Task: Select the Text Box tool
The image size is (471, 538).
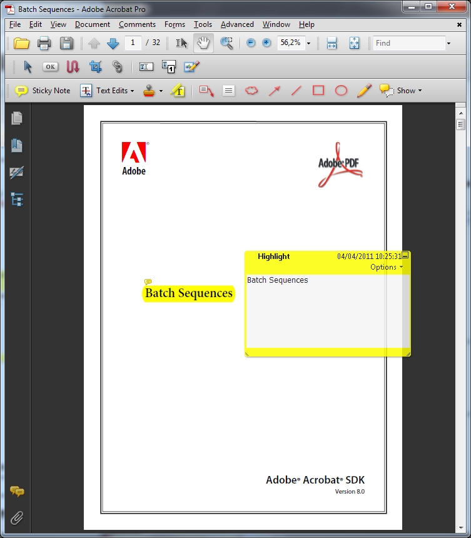Action: (228, 91)
